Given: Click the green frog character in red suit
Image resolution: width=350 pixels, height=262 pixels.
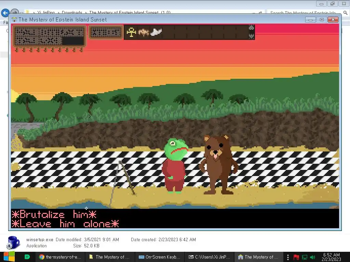Looking at the screenshot, I should click(x=175, y=165).
